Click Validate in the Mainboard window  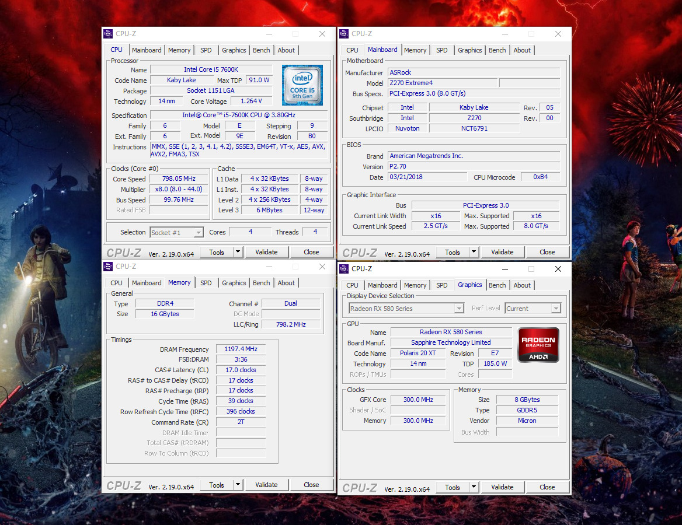click(x=502, y=252)
